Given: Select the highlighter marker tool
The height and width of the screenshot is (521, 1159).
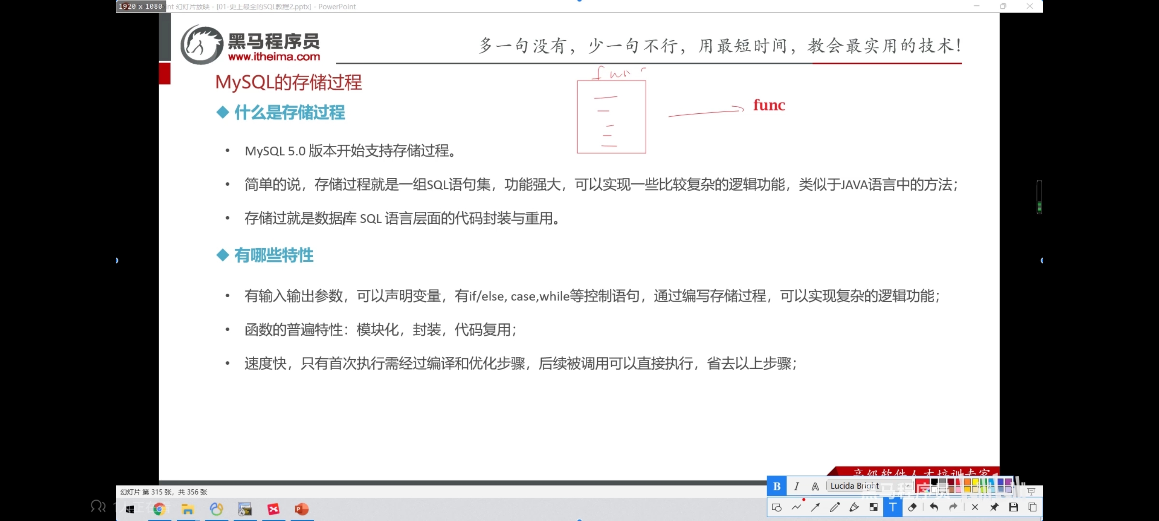Looking at the screenshot, I should 854,507.
